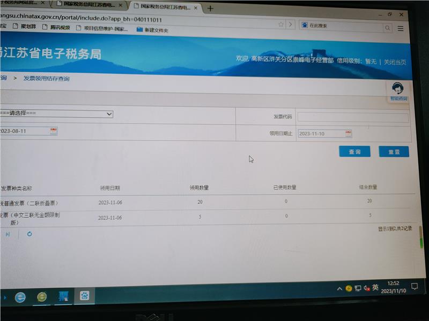Open the 智能咨询 assistant icon

coord(397,90)
